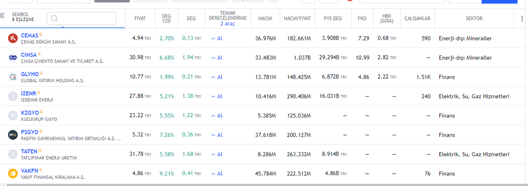This screenshot has height=186, width=528.
Task: Click the CIMSA company logo icon
Action: (13, 58)
